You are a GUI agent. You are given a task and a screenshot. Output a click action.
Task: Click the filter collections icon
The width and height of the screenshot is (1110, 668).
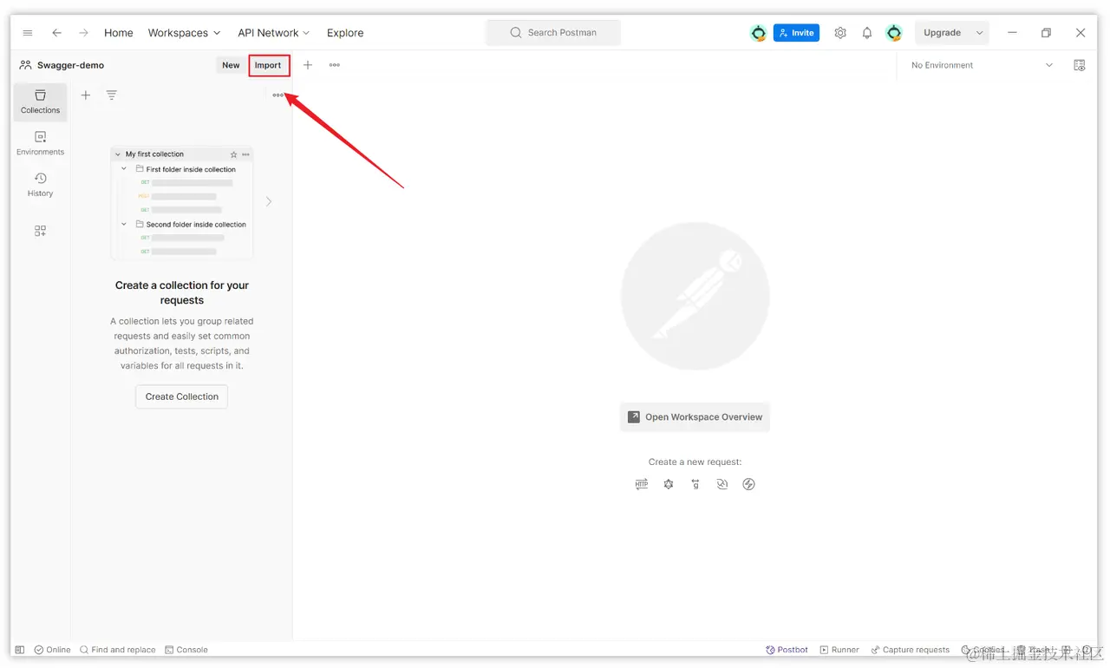(112, 95)
